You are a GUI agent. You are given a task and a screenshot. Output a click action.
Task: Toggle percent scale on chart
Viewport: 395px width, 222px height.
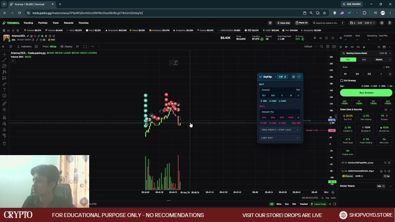[322, 198]
